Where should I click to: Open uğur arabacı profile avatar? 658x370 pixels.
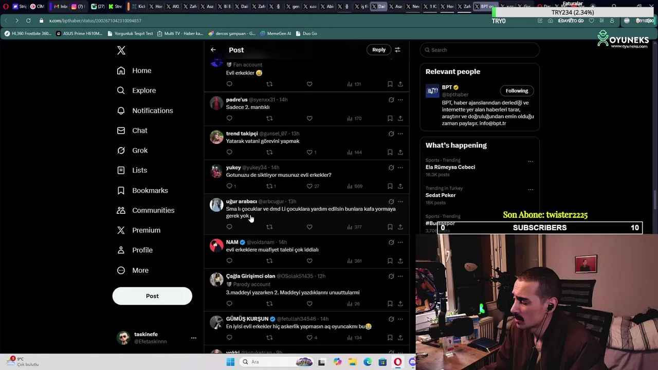216,205
